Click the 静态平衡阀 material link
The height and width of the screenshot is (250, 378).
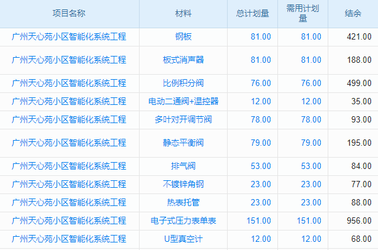click(x=183, y=143)
